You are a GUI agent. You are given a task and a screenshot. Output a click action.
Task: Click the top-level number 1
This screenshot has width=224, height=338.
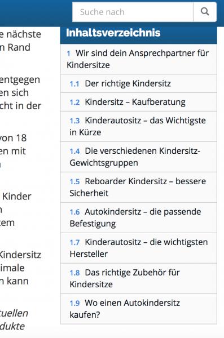point(68,54)
